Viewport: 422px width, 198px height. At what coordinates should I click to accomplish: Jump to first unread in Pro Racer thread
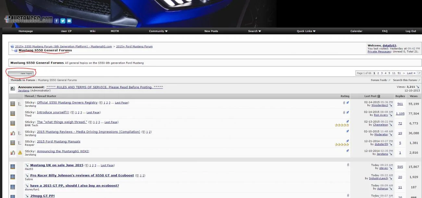click(x=27, y=175)
